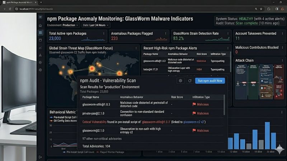Open the glassworm-c2 v2 link
The height and width of the screenshot is (161, 287).
194,122
